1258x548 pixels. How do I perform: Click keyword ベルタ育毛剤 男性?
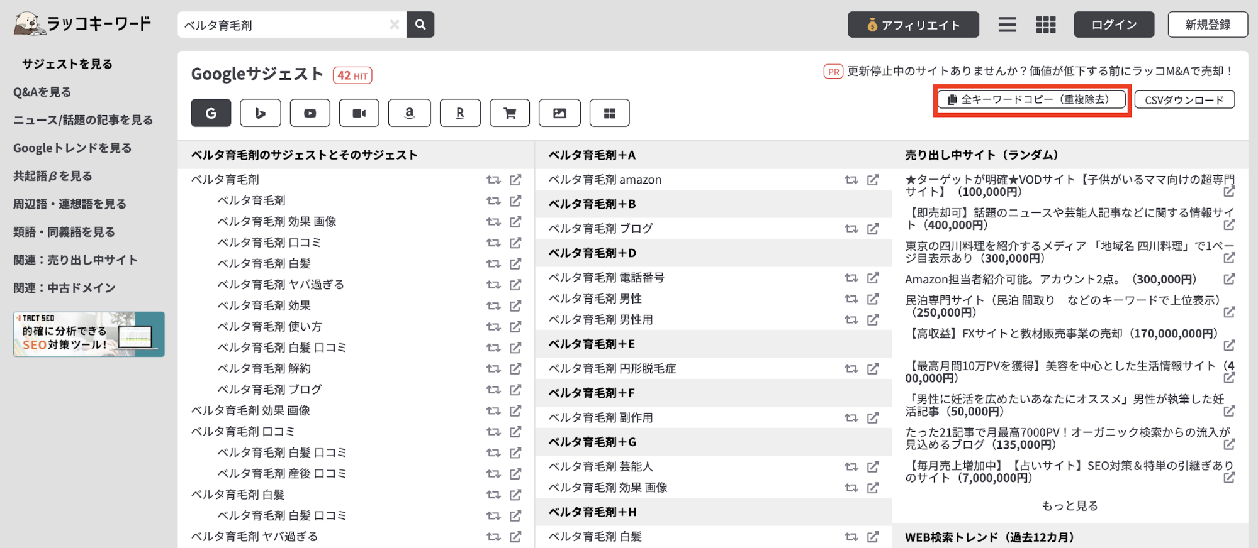click(x=595, y=299)
